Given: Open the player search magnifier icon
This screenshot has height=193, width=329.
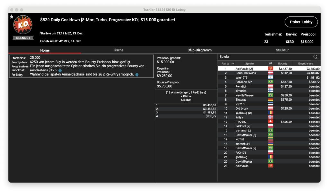Looking at the screenshot, I should tap(315, 57).
